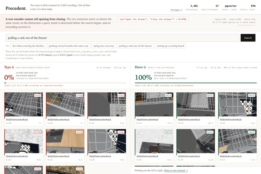Open the wrong result card scored 0.123
Image resolution: width=261 pixels, height=174 pixels.
click(107, 109)
